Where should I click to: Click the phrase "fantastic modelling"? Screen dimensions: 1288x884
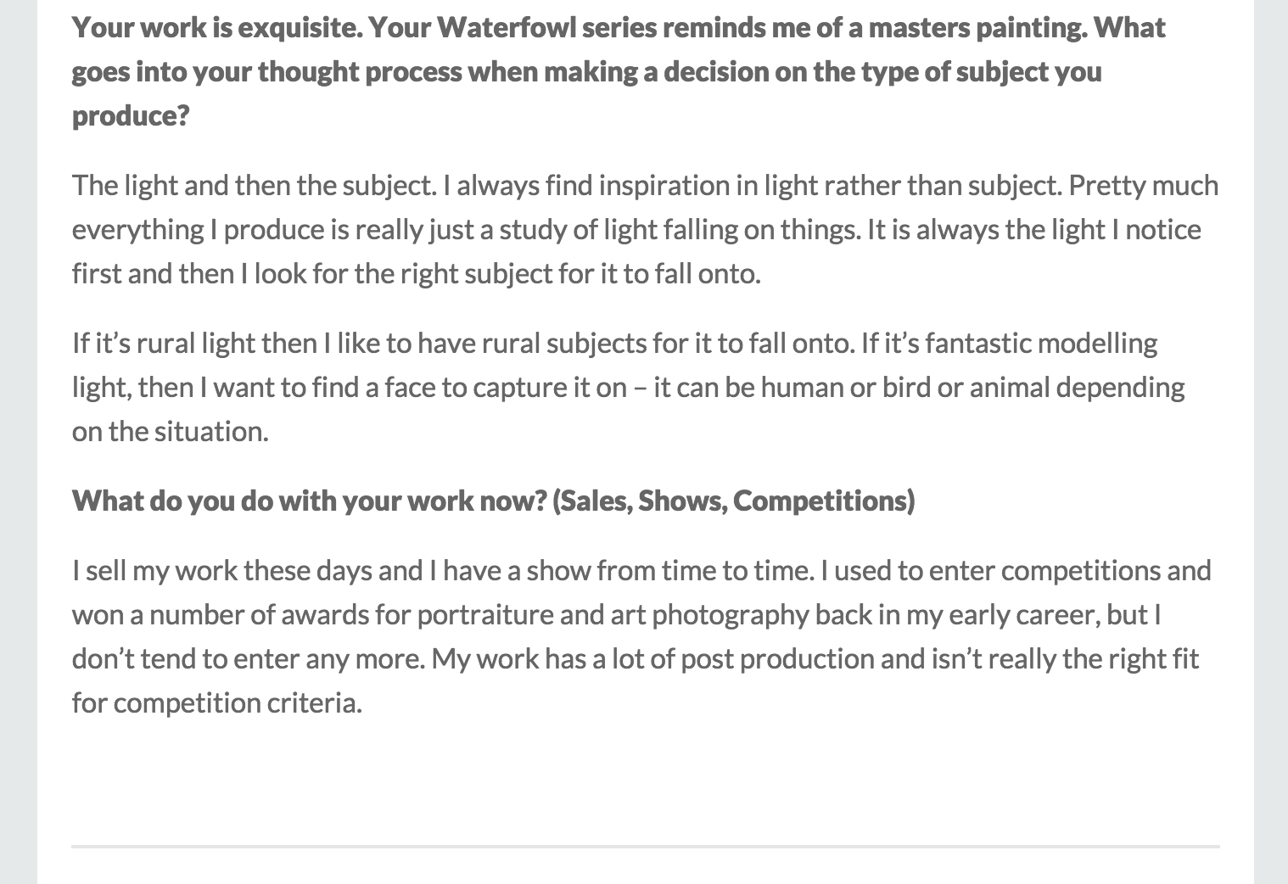(x=1041, y=344)
